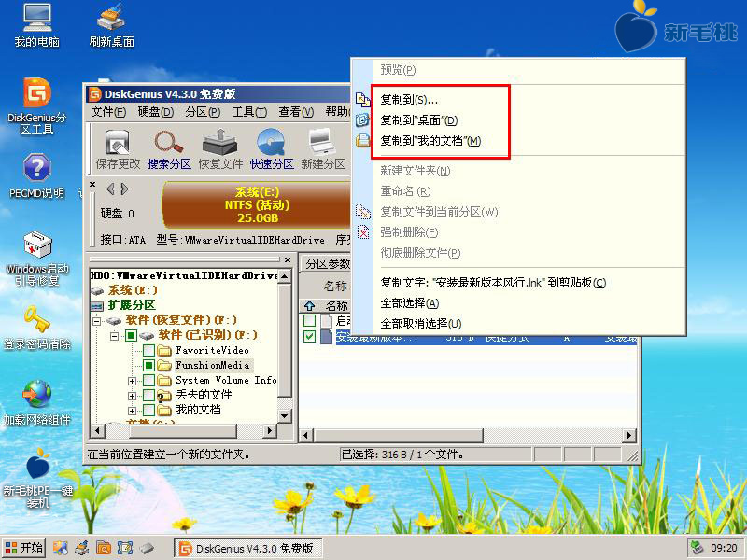Click the network tray icon beside the clock
Image resolution: width=747 pixels, height=560 pixels.
[x=697, y=548]
